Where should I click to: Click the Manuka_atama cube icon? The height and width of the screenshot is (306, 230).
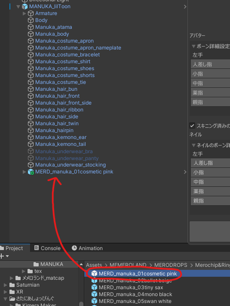(x=31, y=27)
